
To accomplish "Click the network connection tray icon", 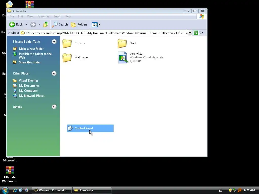I will tap(235, 190).
